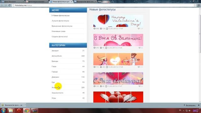This screenshot has width=201, height=113.
Task: Expand the download item dropdown arrow
Action: tap(25, 105)
